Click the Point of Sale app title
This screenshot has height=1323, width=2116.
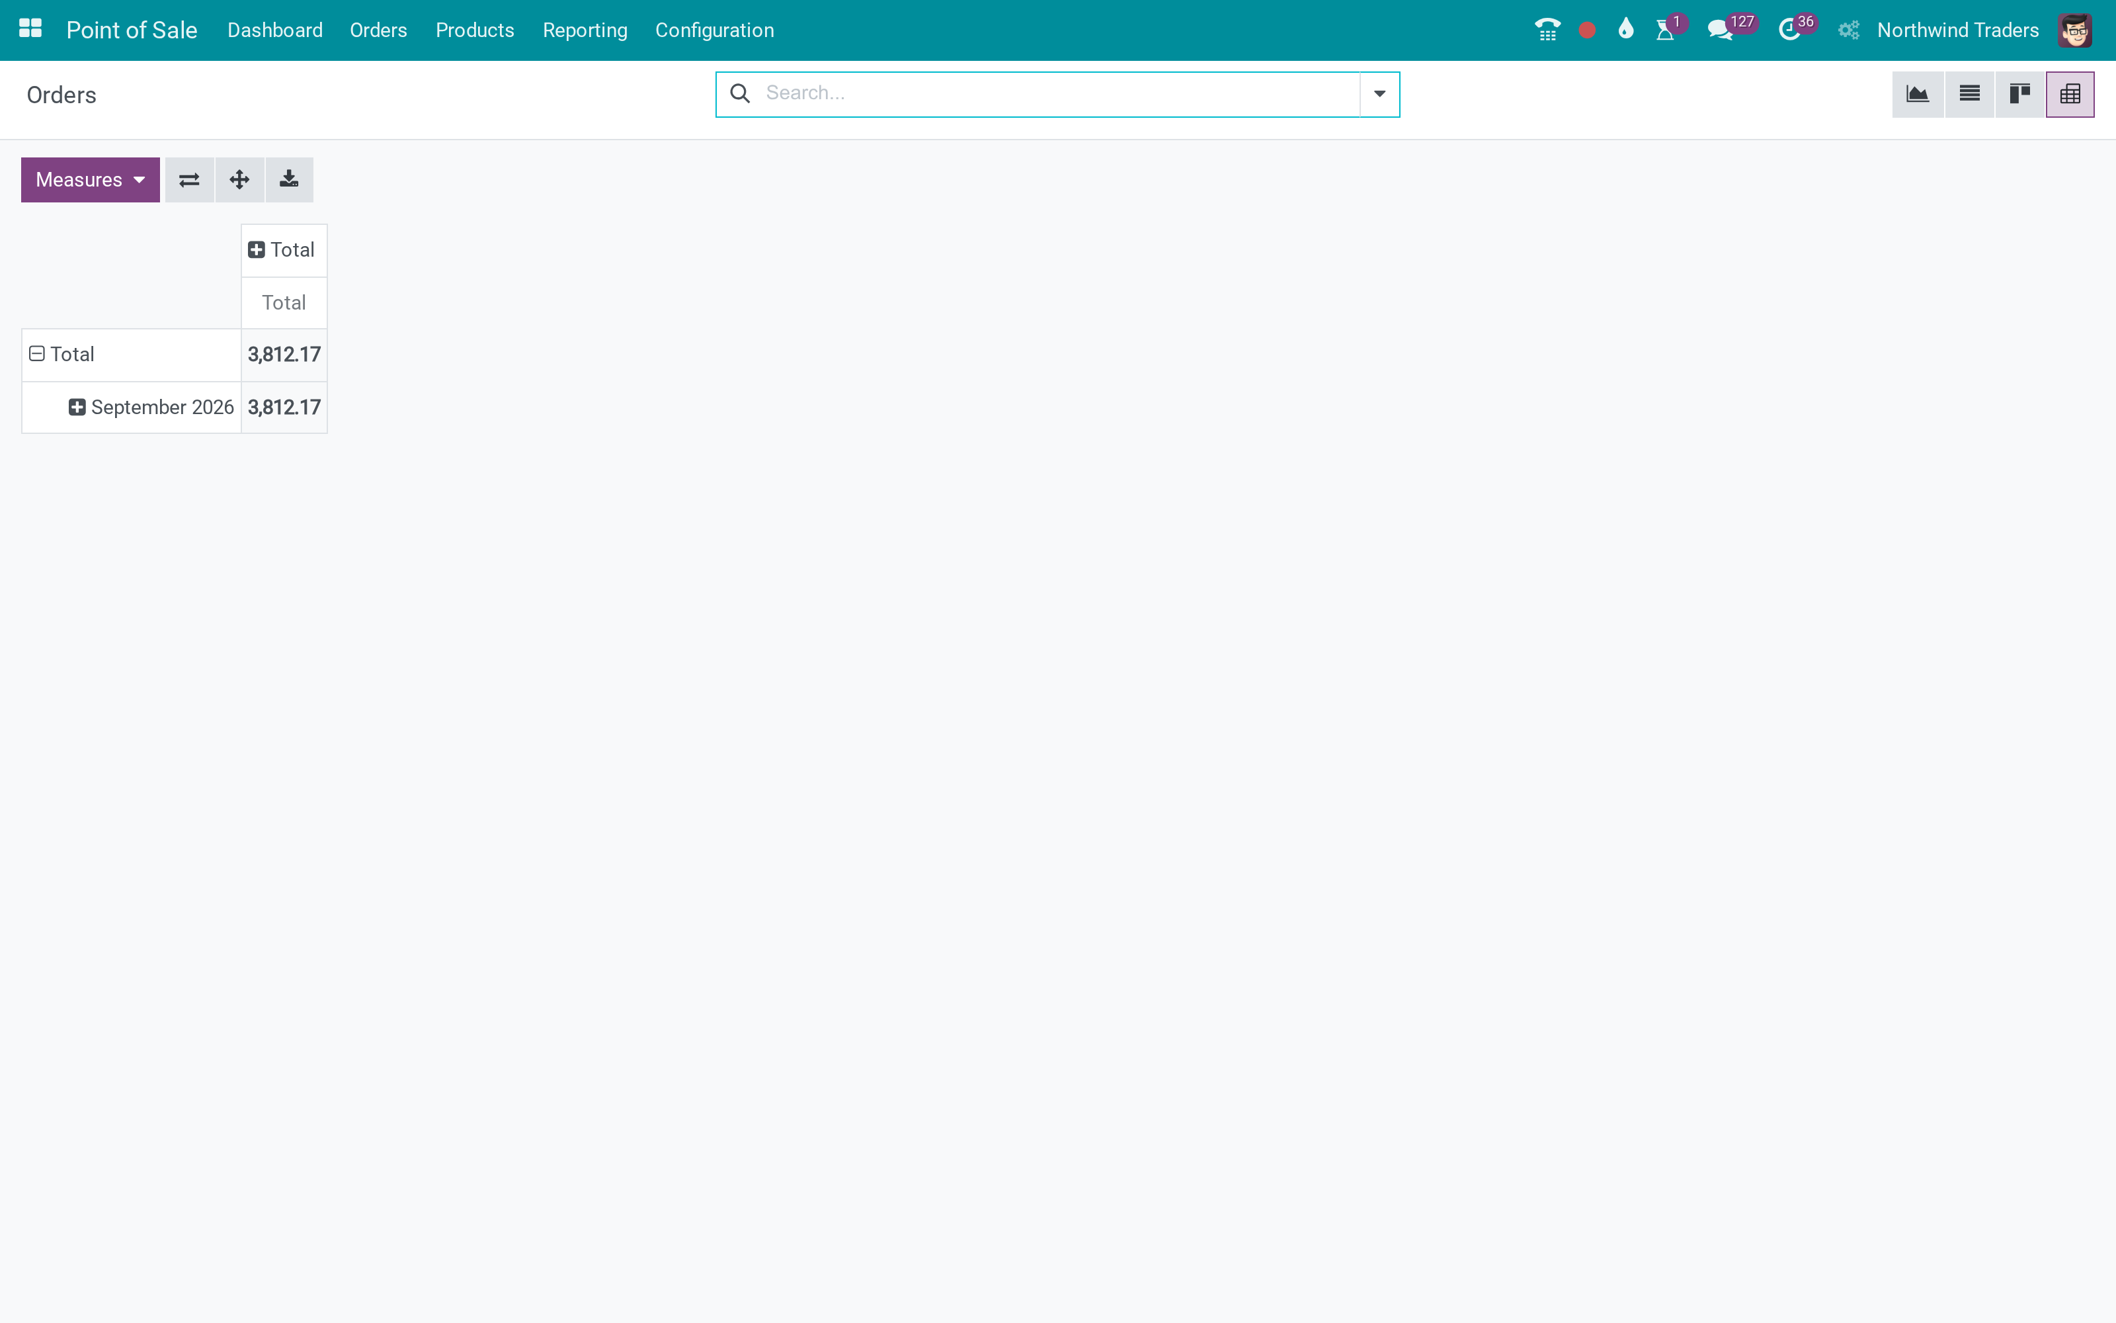point(132,30)
